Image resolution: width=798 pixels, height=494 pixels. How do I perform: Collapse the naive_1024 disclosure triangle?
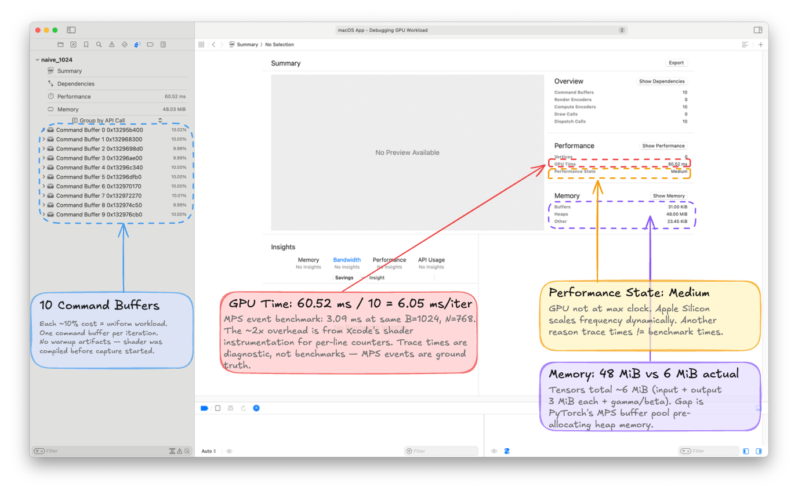[x=37, y=60]
